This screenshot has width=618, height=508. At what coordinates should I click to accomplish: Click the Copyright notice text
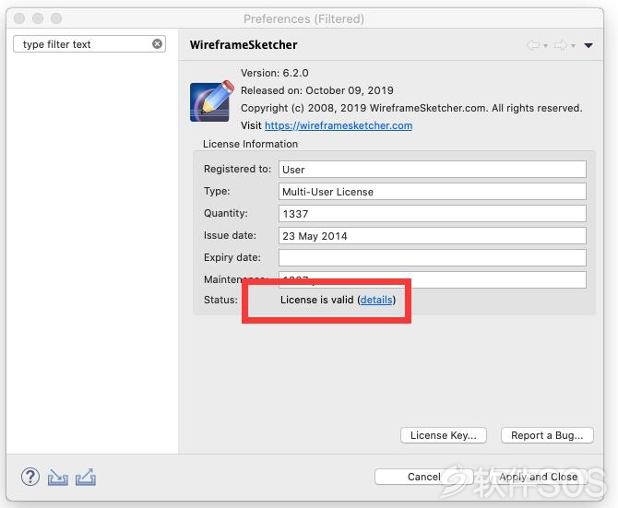point(411,108)
